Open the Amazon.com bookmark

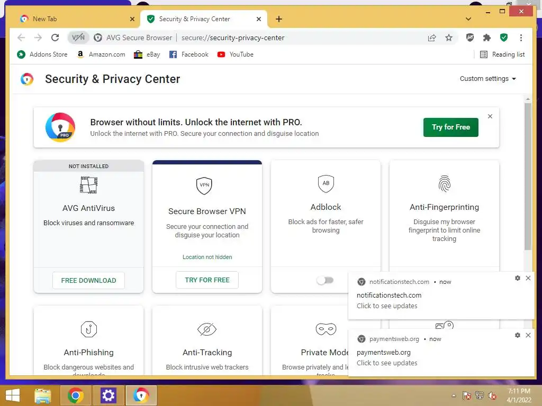(x=101, y=54)
